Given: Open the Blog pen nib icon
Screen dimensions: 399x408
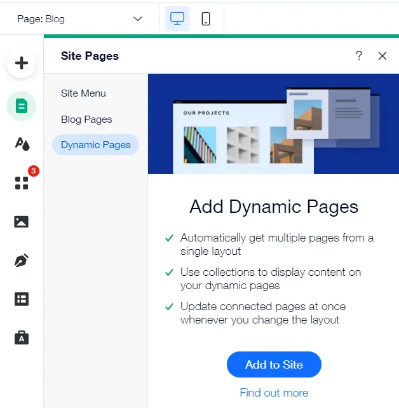Looking at the screenshot, I should pyautogui.click(x=22, y=261).
